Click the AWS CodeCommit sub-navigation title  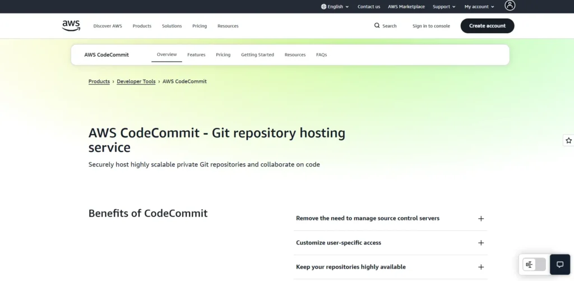[x=107, y=55]
